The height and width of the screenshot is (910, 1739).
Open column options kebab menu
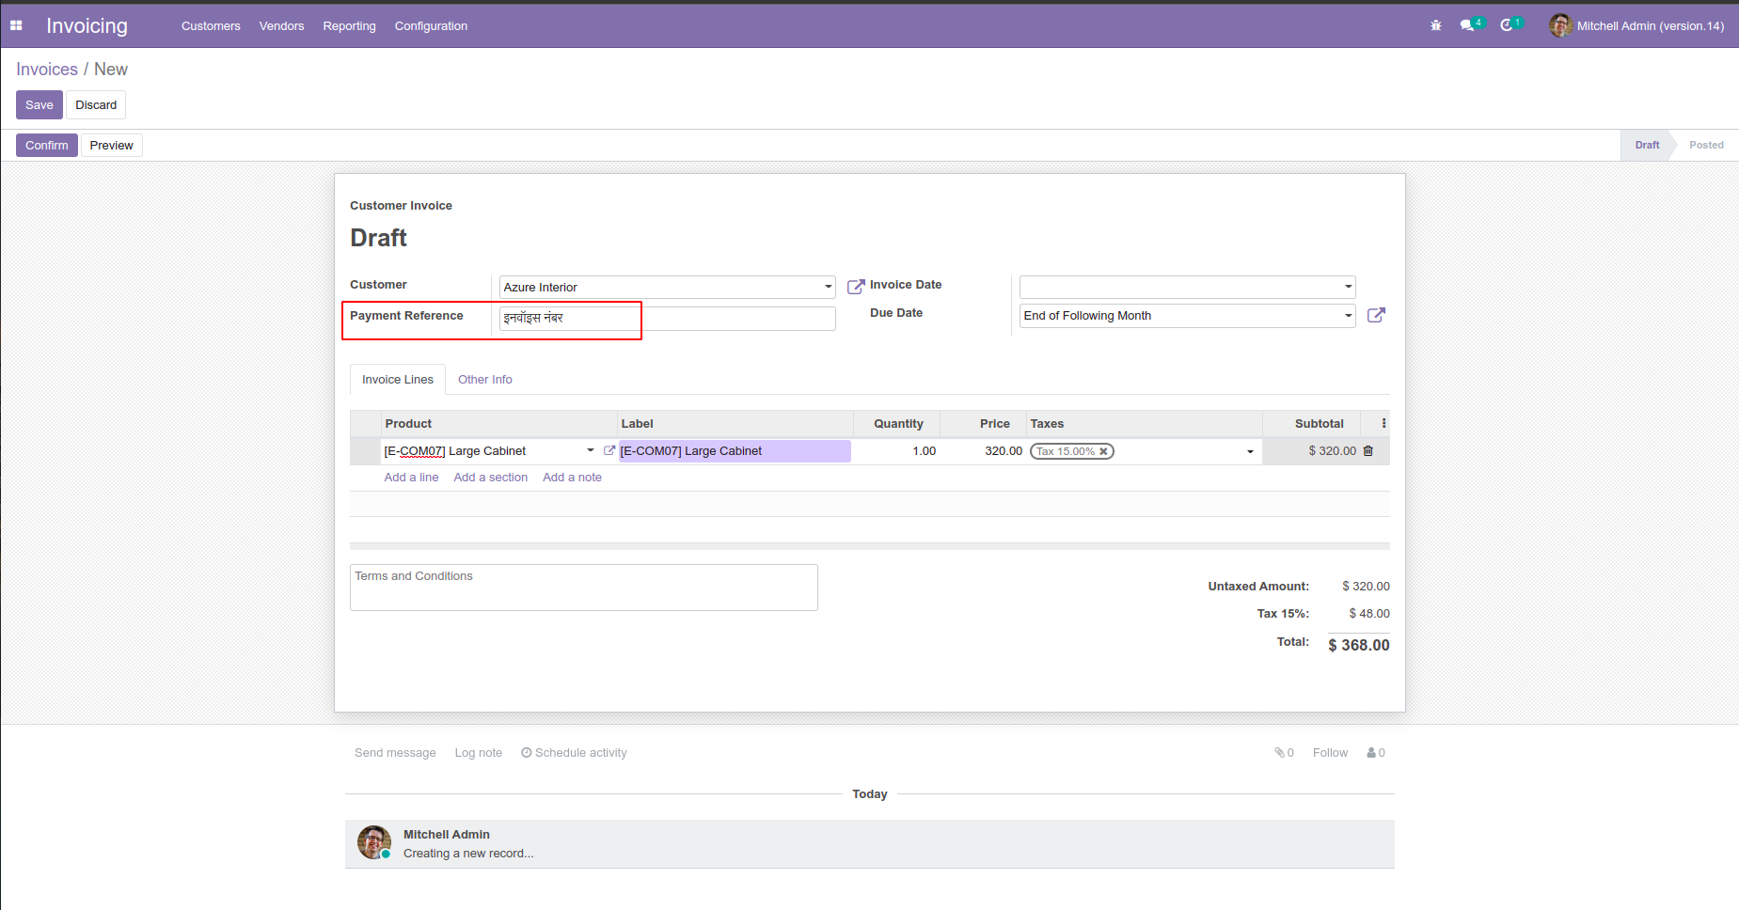point(1383,424)
